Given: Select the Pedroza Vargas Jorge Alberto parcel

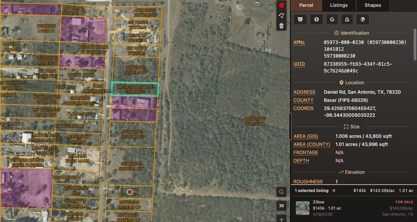Looking at the screenshot, I should [26, 162].
